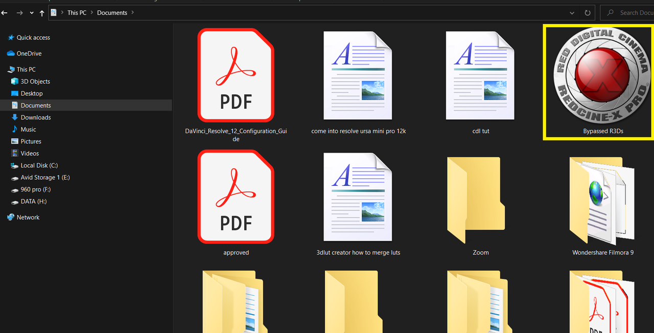Image resolution: width=654 pixels, height=333 pixels.
Task: Open recent locations dropdown arrow
Action: click(x=32, y=13)
